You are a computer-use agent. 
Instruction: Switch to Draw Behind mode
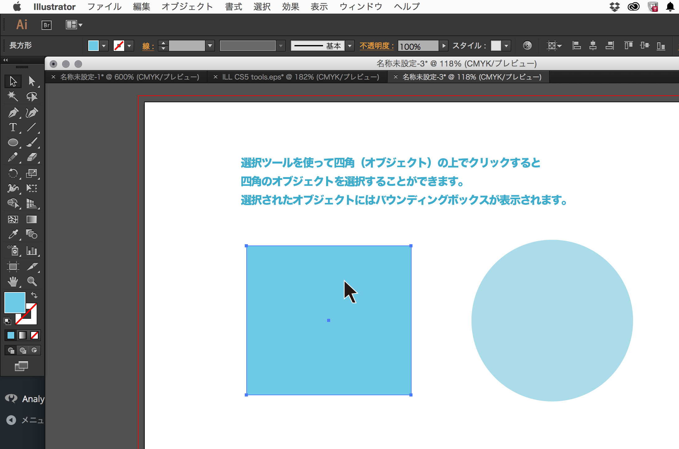[x=23, y=350]
